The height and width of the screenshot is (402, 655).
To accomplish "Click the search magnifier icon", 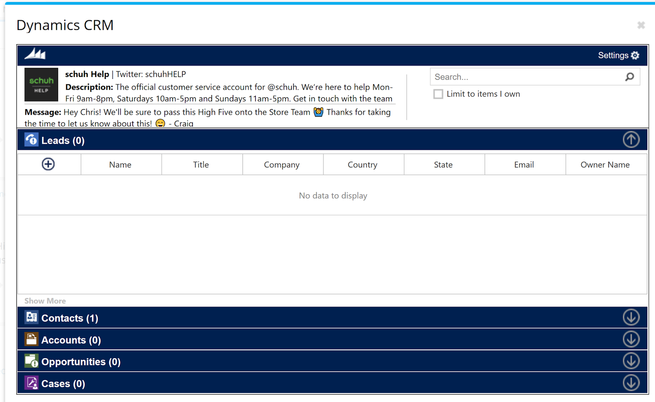I will [630, 77].
